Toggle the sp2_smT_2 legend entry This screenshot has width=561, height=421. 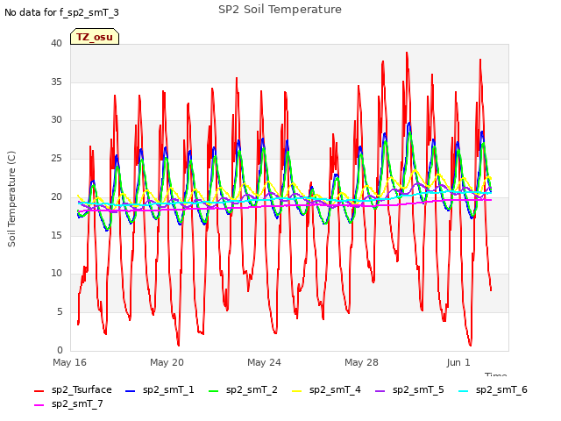pos(243,389)
